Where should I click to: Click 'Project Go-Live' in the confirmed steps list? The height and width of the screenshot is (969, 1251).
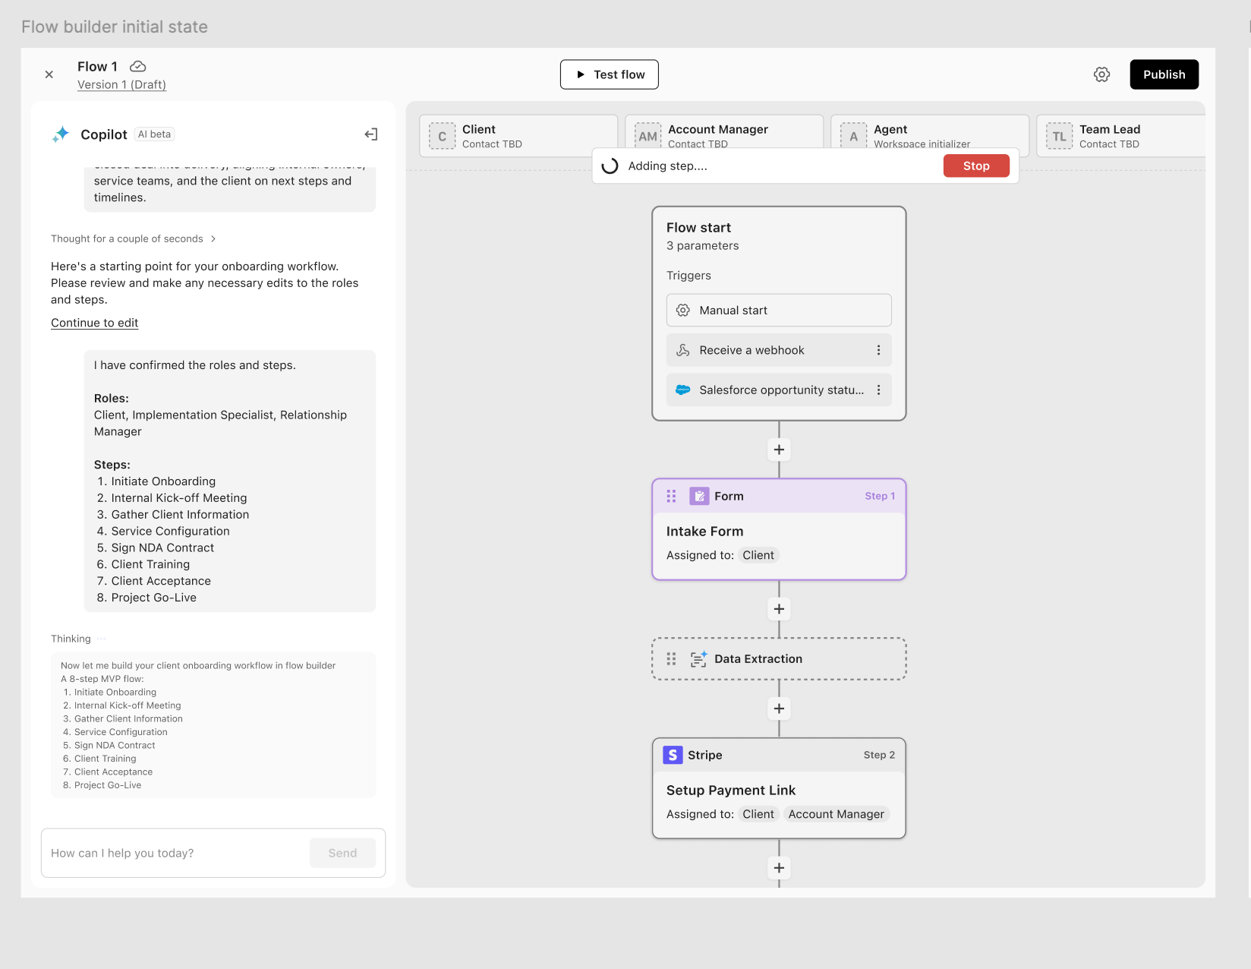153,598
